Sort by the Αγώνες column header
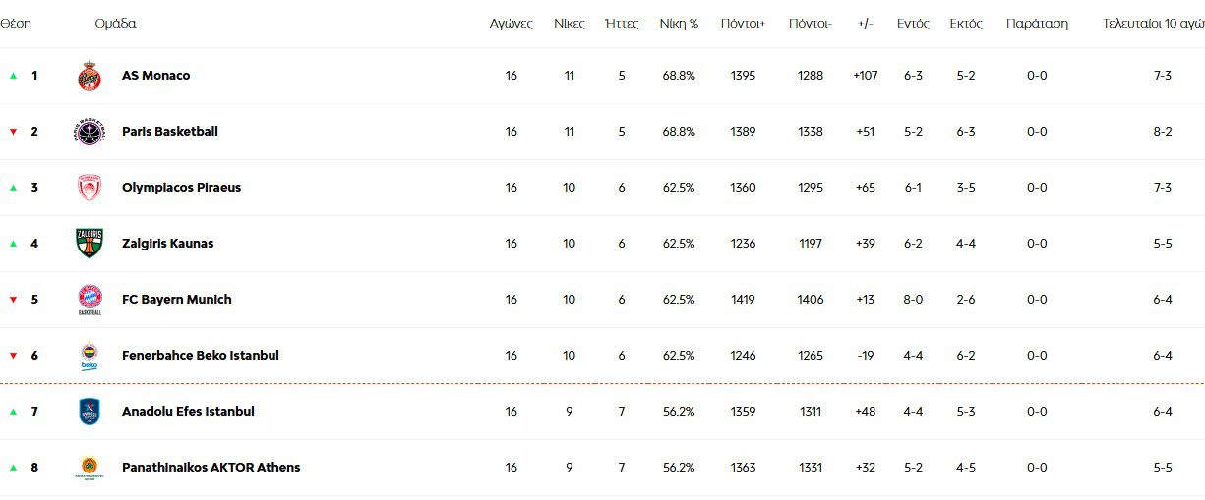Image resolution: width=1205 pixels, height=500 pixels. [512, 24]
